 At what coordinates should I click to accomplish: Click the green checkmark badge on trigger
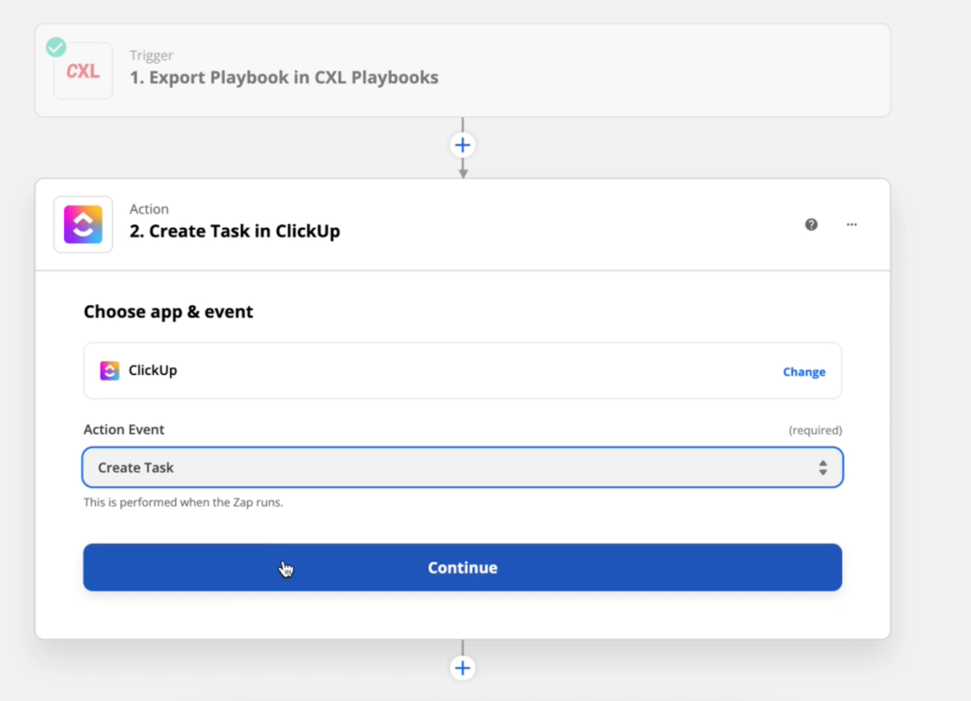coord(56,47)
